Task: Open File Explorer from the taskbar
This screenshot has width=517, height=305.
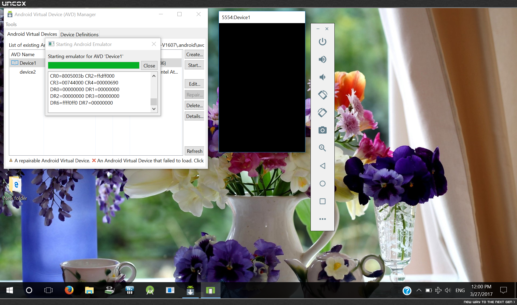Action: [89, 290]
